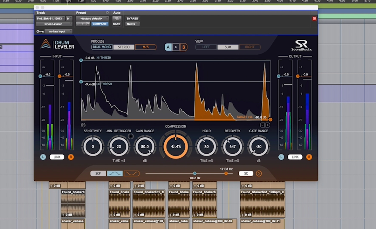Select next preset with plus button

point(83,24)
